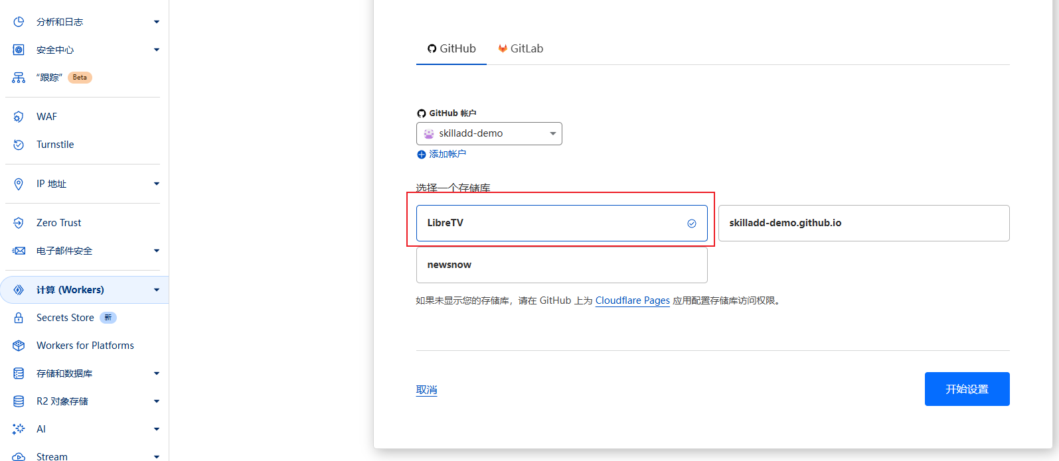Click the Turnstile icon in sidebar
Image resolution: width=1059 pixels, height=461 pixels.
pyautogui.click(x=19, y=145)
